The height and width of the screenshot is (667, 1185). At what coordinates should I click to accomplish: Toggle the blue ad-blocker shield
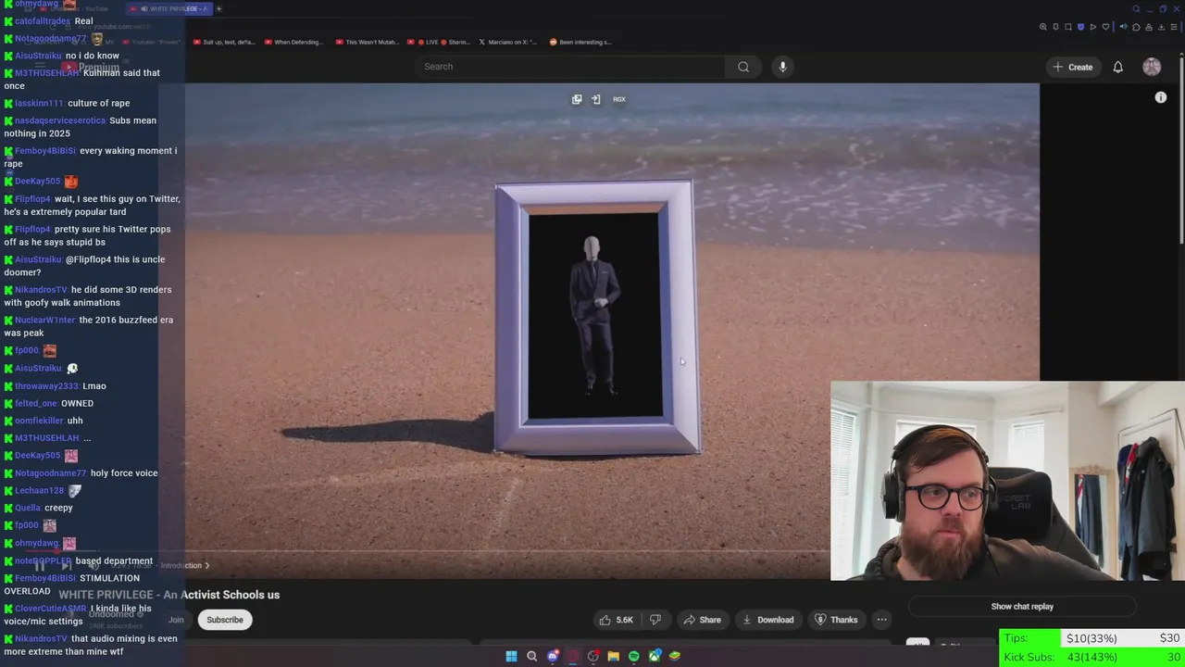pos(1080,27)
